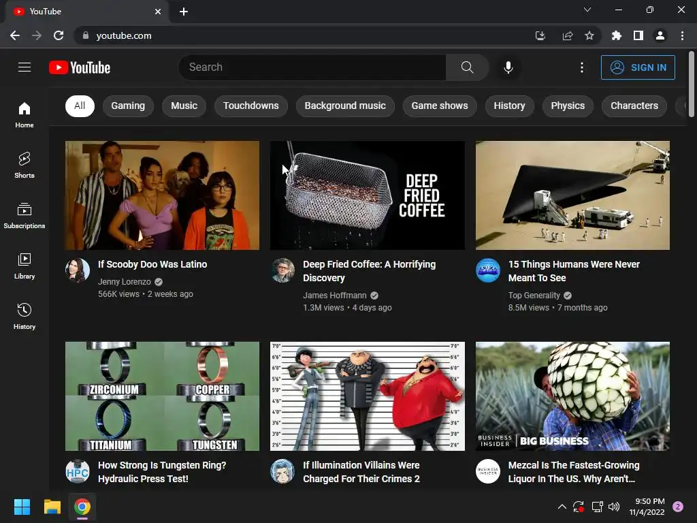Click title 15 Things Humans Were Never Meant To See
Screen dimensions: 697x523
pyautogui.click(x=574, y=271)
